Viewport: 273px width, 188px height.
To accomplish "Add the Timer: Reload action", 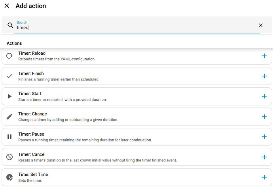I will (x=264, y=56).
